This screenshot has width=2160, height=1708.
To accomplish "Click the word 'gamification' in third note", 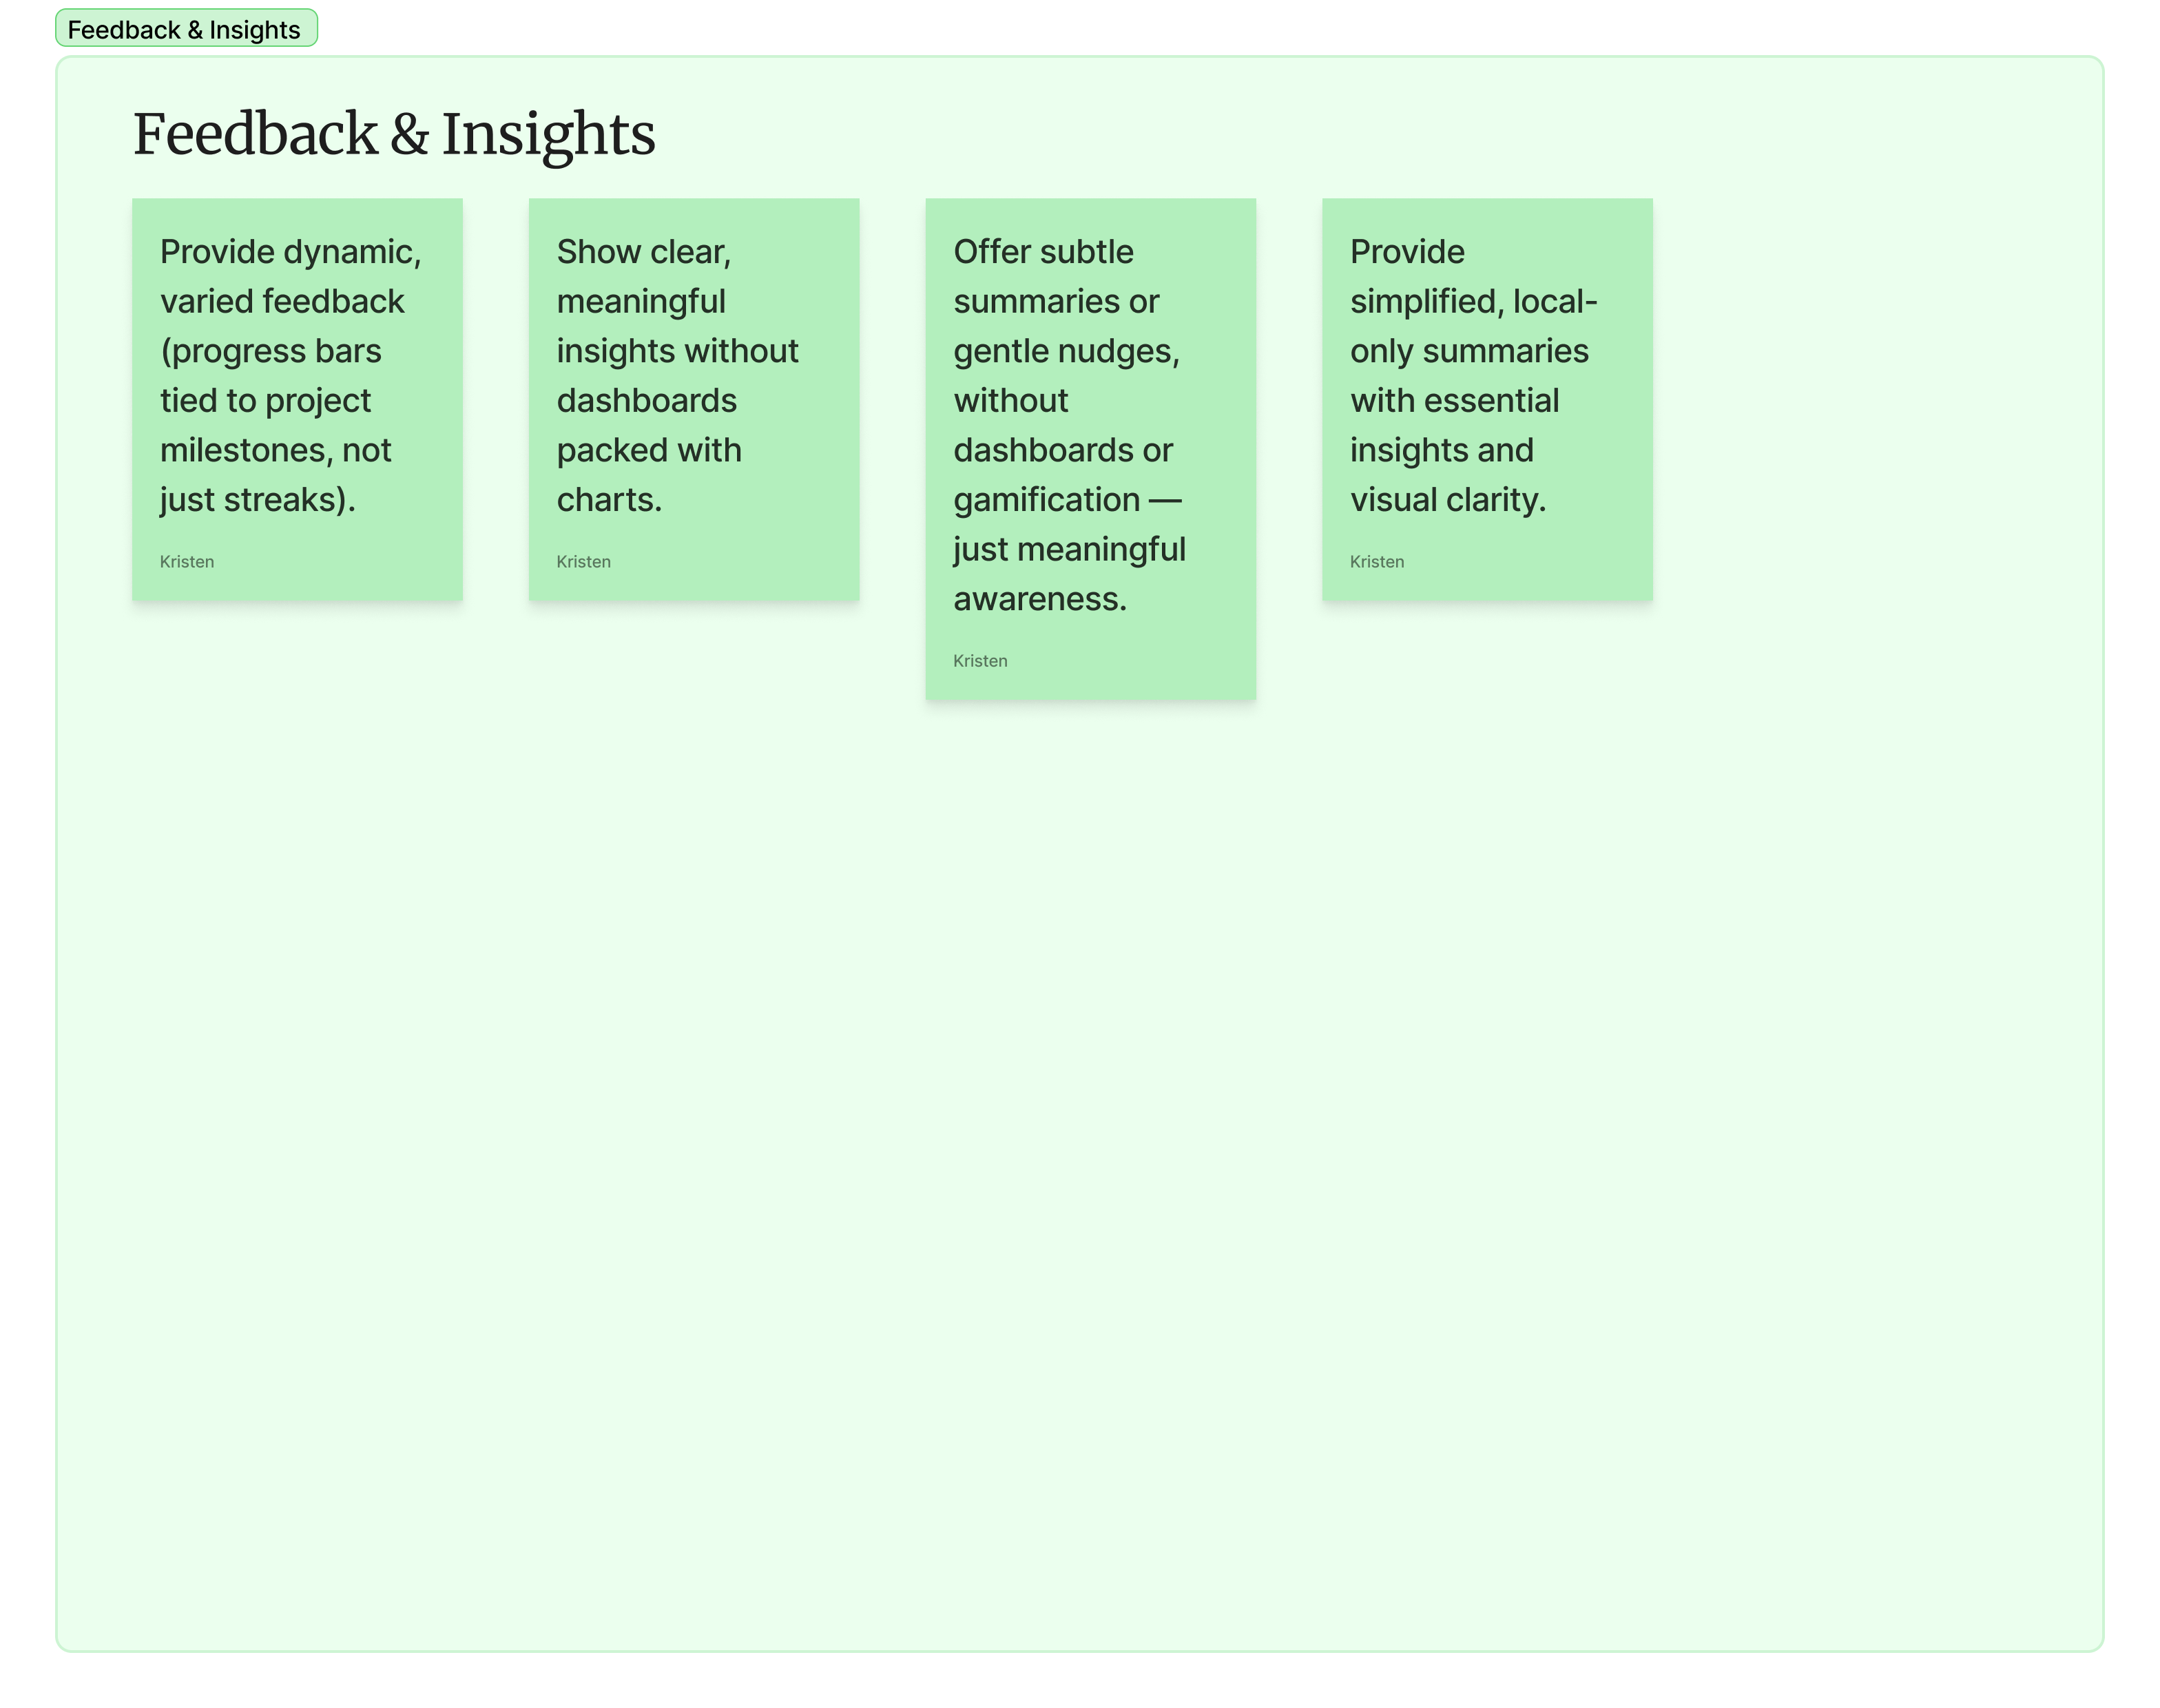I will (x=1047, y=500).
